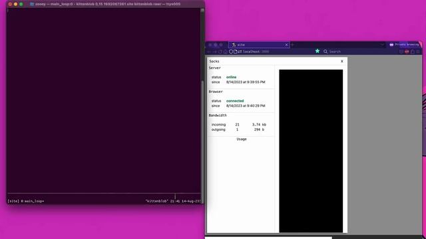Close the 'site' browser tab
This screenshot has width=426, height=239.
click(286, 45)
